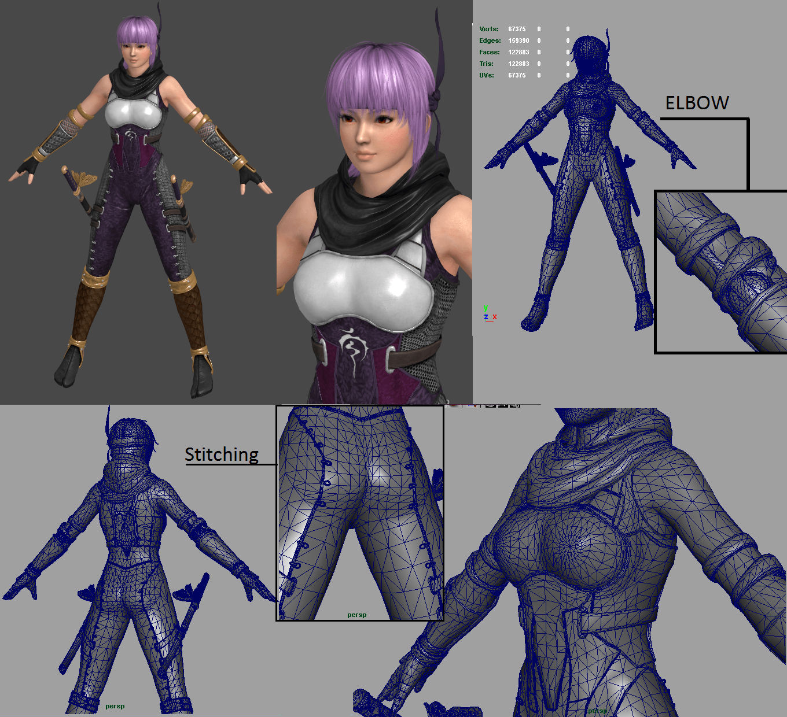Click the red X axis on the axis indicator
Image resolution: width=787 pixels, height=717 pixels.
[x=495, y=316]
